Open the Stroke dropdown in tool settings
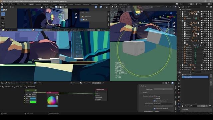 (68, 30)
